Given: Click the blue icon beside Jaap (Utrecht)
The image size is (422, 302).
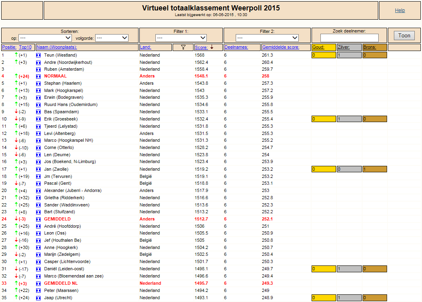Looking at the screenshot, I should coord(39,298).
